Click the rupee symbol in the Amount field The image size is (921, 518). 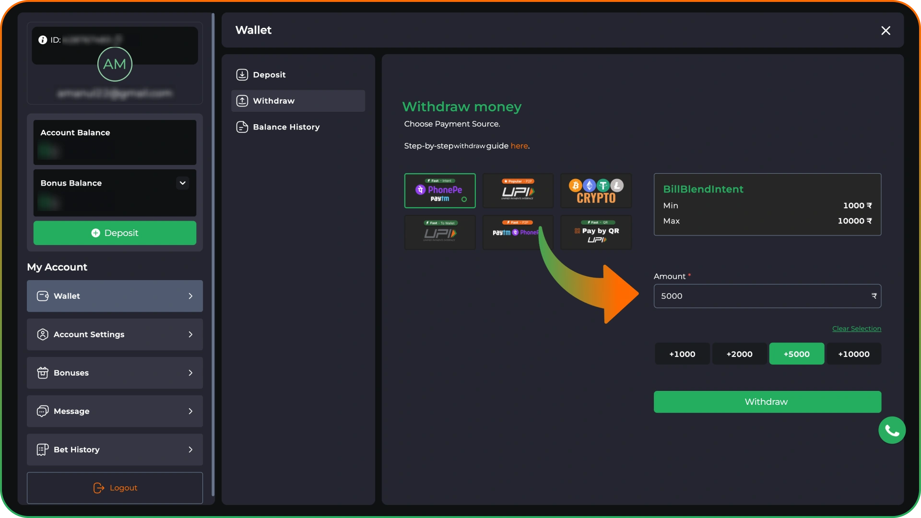[x=874, y=296]
